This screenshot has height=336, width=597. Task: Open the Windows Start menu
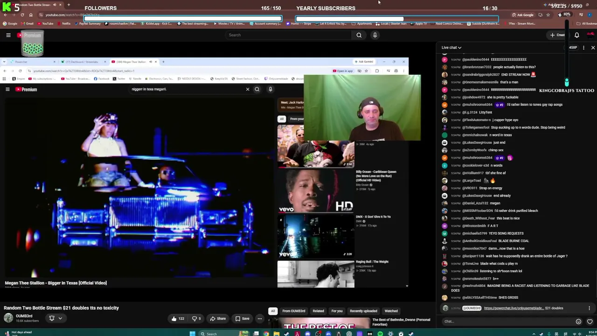(192, 334)
